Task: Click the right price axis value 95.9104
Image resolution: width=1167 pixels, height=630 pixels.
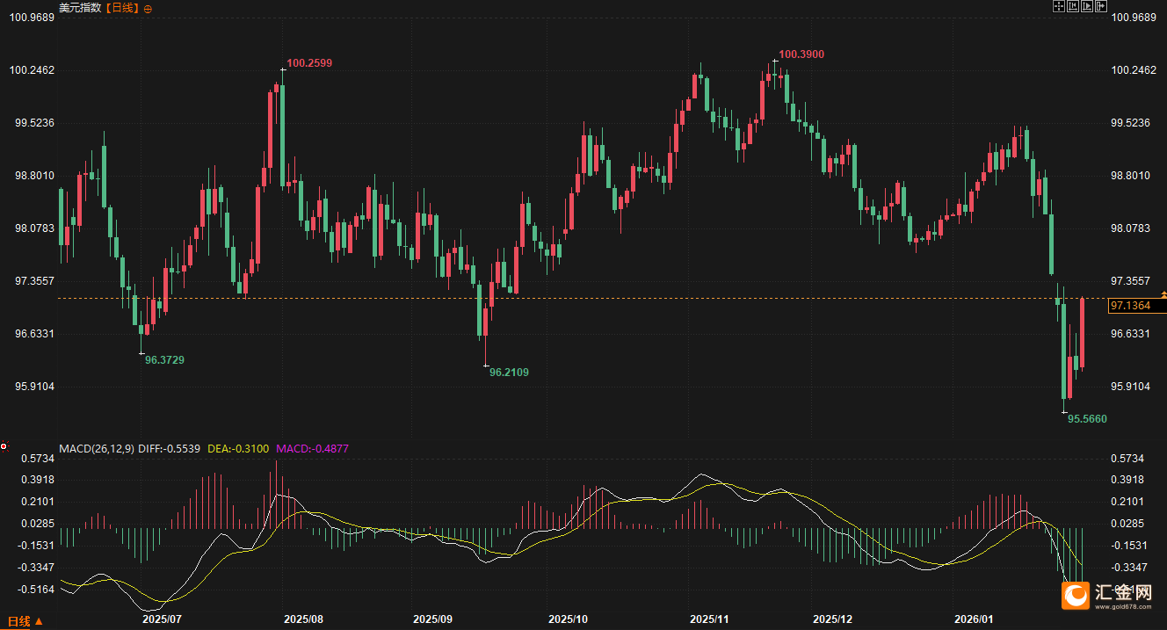Action: coord(1131,387)
